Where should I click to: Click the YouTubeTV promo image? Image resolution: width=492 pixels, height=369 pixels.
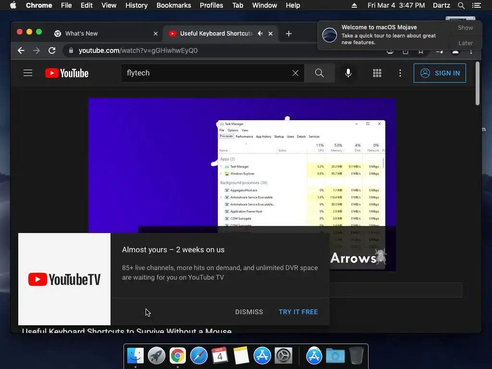click(x=64, y=279)
